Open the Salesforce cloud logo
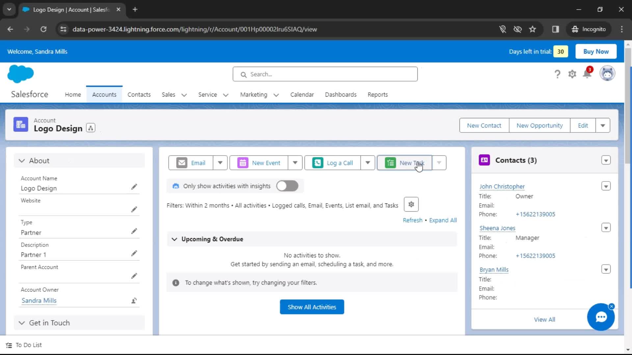Viewport: 632px width, 355px height. click(x=20, y=74)
